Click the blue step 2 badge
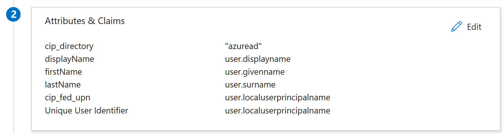The width and height of the screenshot is (504, 134). (x=13, y=15)
